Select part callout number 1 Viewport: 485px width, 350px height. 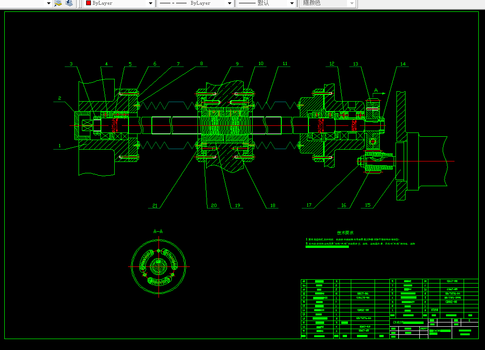point(59,145)
